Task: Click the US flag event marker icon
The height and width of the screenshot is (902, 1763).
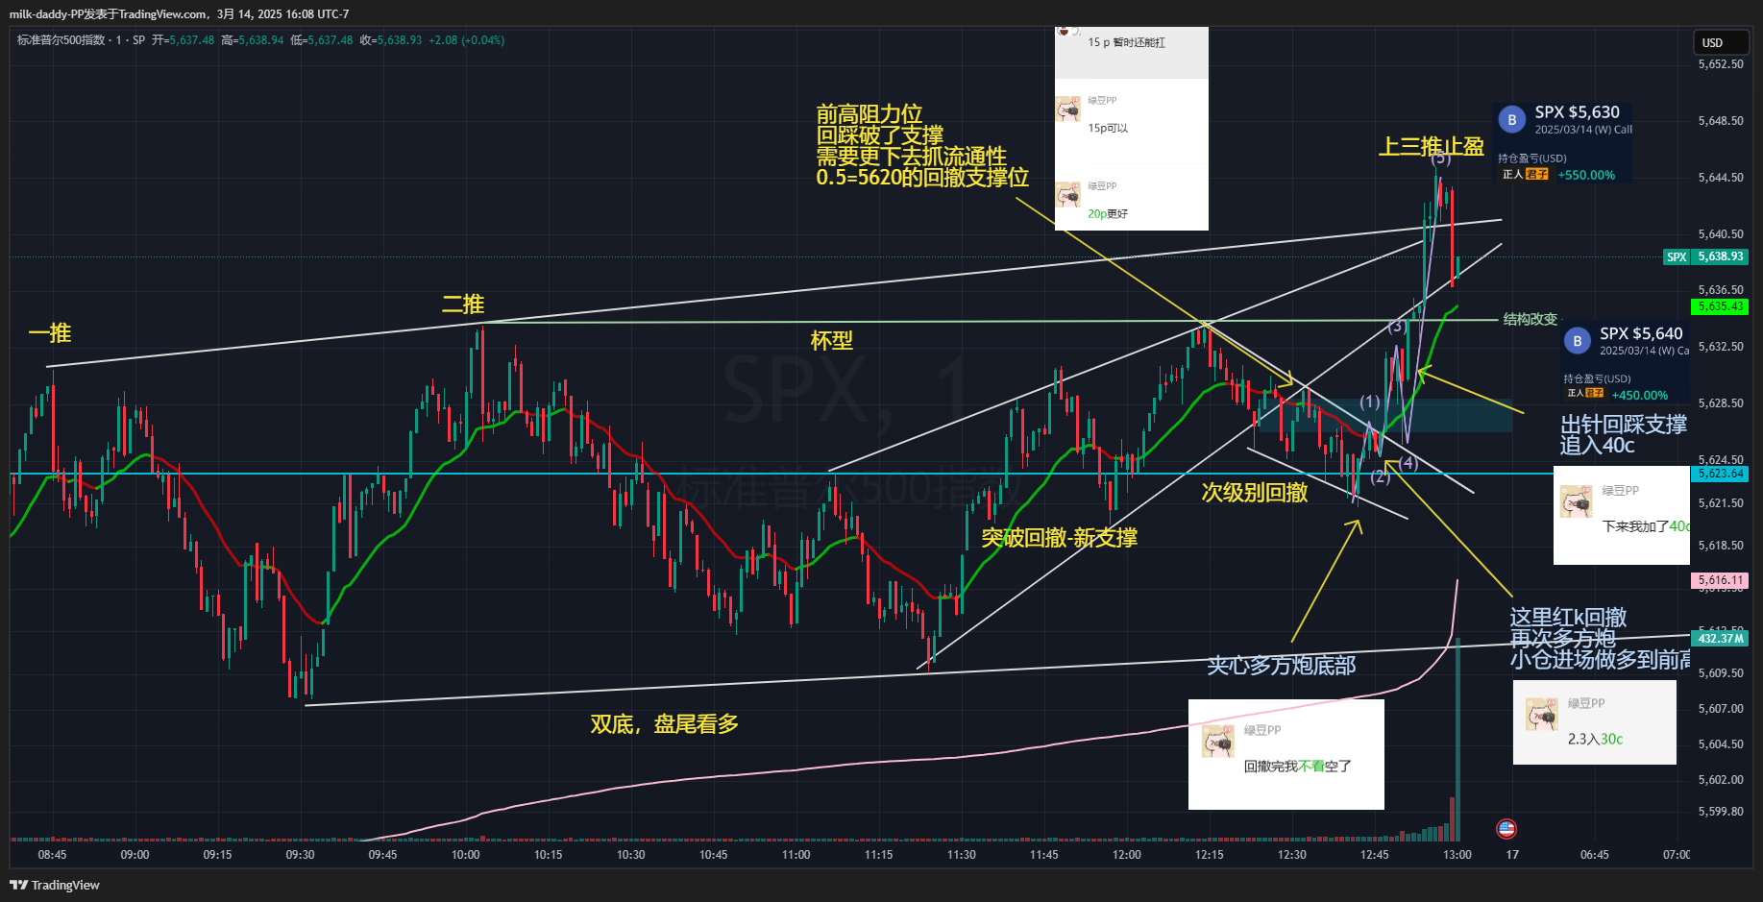Action: [x=1506, y=828]
